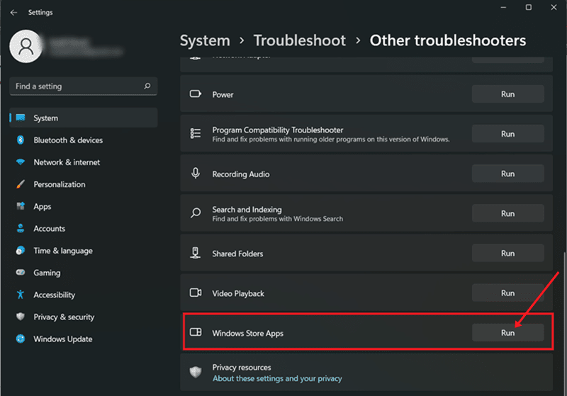Open Windows Update page
567x396 pixels.
62,339
